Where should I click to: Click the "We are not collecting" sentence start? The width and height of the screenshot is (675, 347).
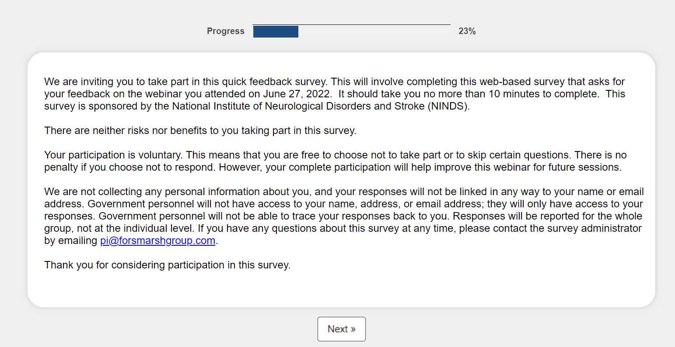point(87,192)
